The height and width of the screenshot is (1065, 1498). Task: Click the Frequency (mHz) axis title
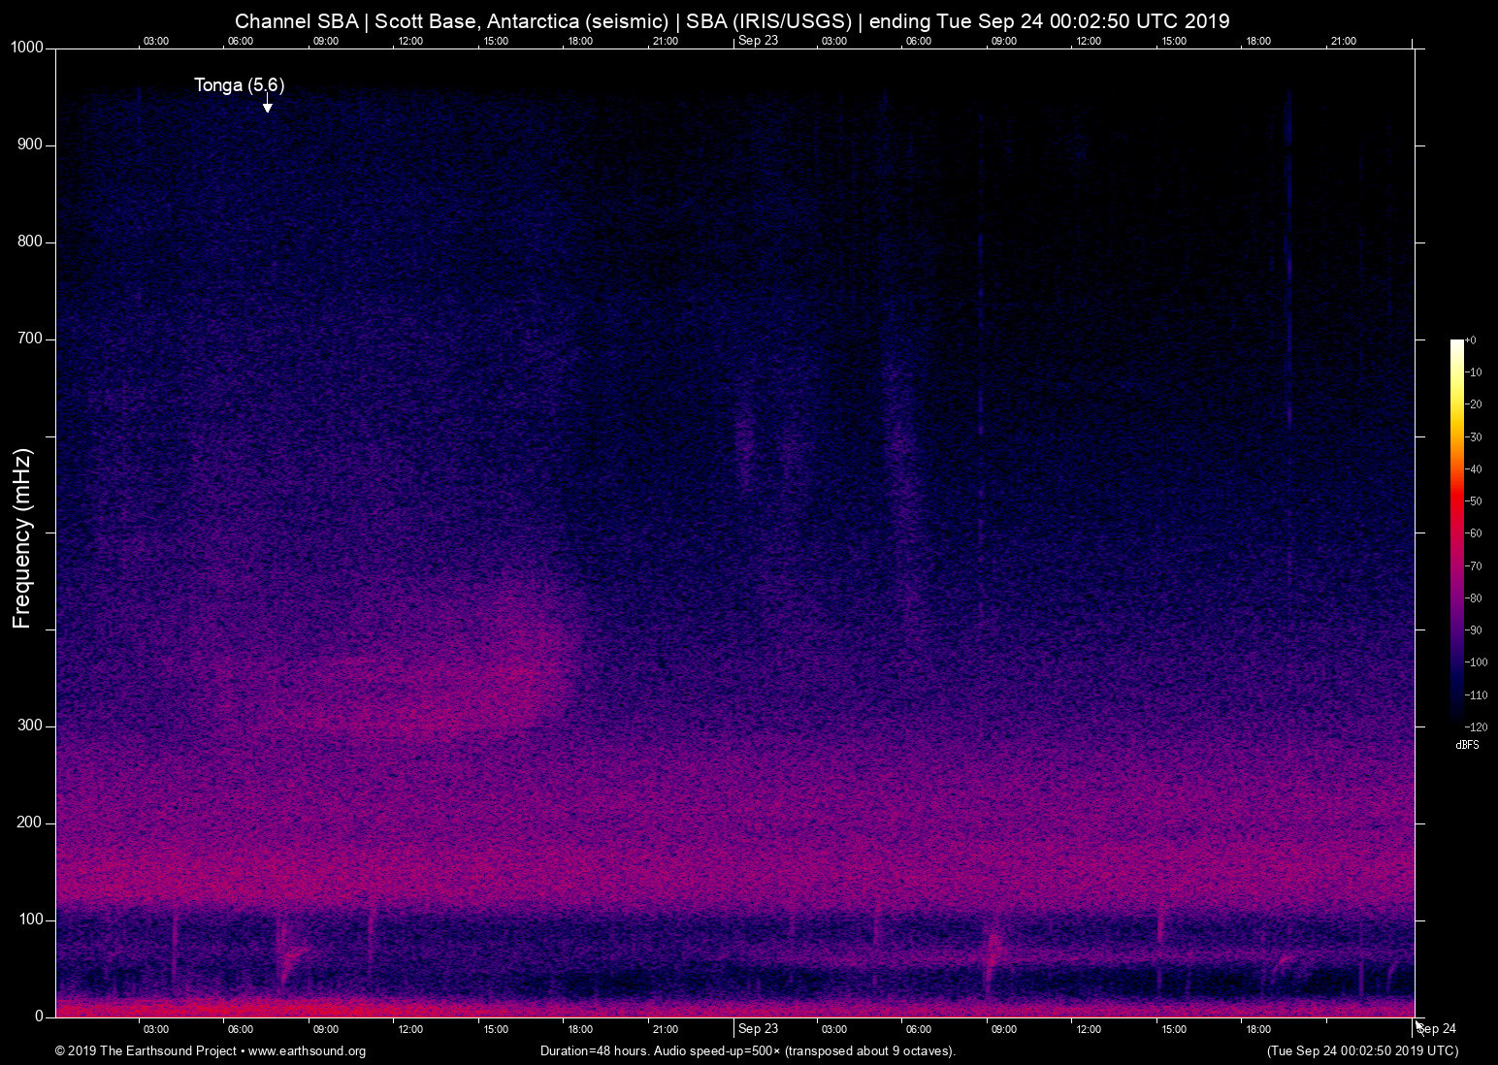[22, 538]
